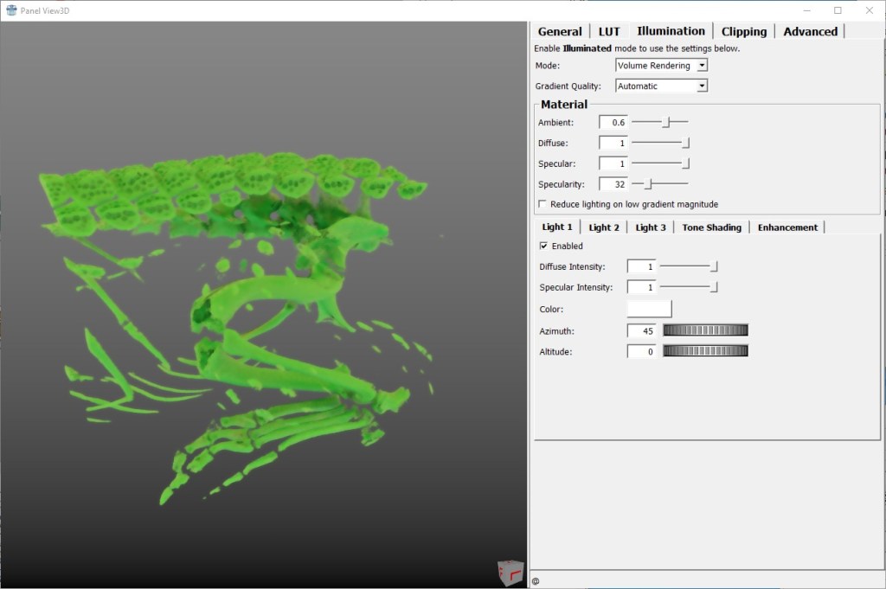Open the Light 2 tab
The width and height of the screenshot is (886, 589).
click(604, 227)
